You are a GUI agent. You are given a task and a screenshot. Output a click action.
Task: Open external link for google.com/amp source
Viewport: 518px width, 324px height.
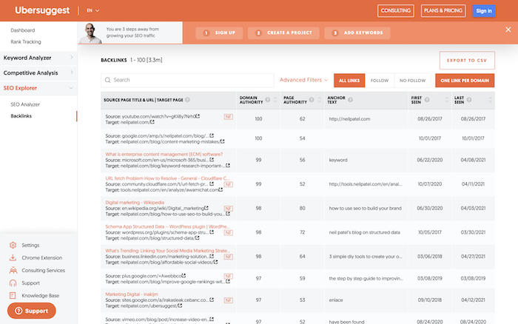(212, 136)
